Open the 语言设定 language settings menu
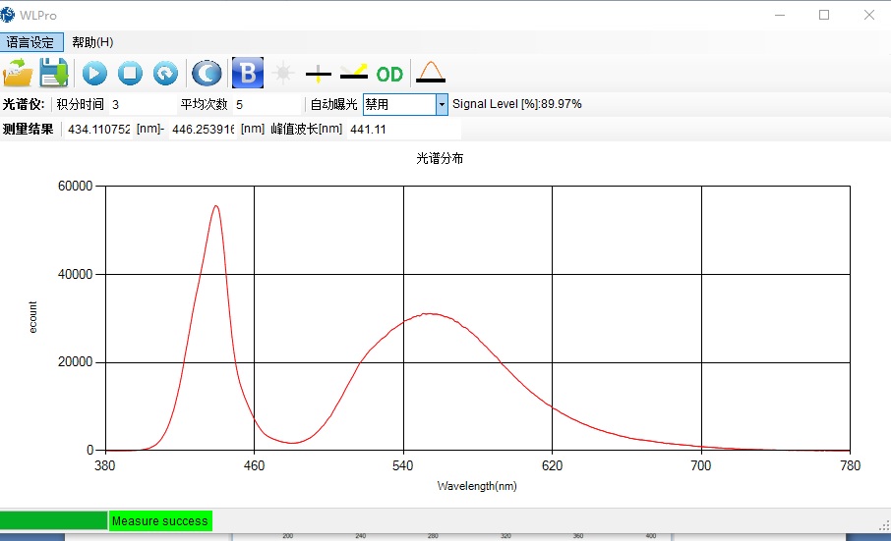Screen dimensions: 891x541 point(31,42)
